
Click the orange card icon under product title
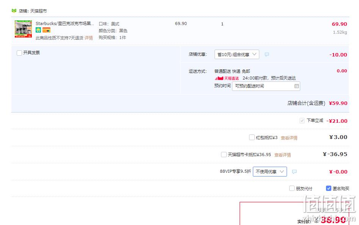pyautogui.click(x=46, y=30)
